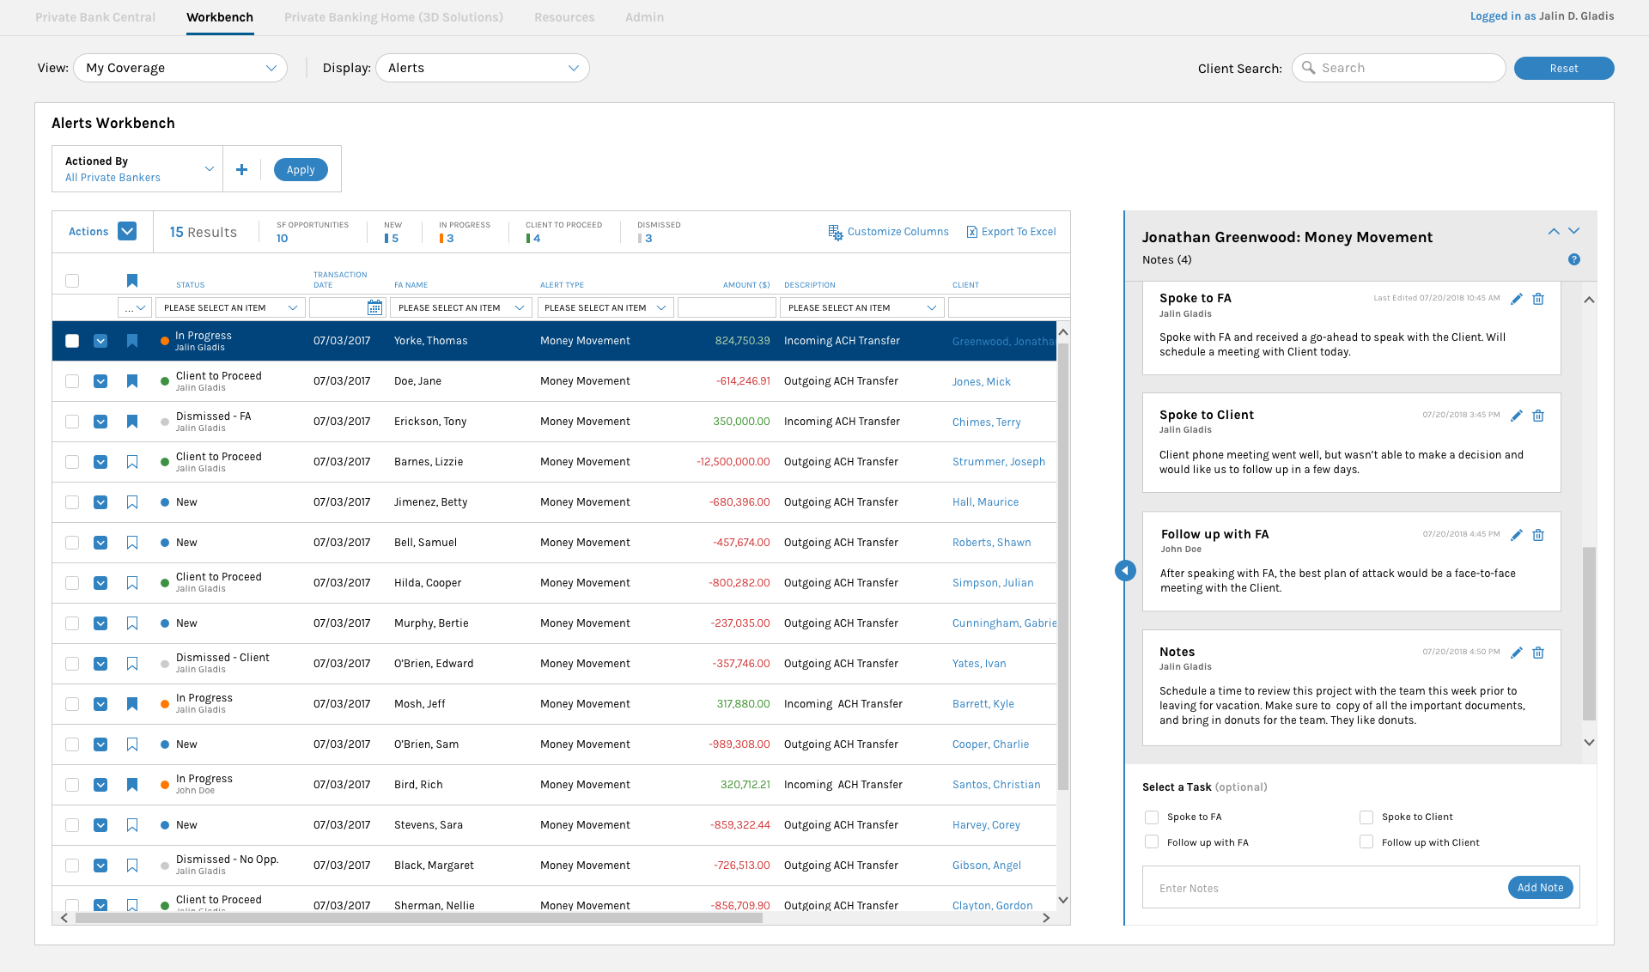The width and height of the screenshot is (1649, 972).
Task: Click the Export To Excel icon
Action: (x=971, y=232)
